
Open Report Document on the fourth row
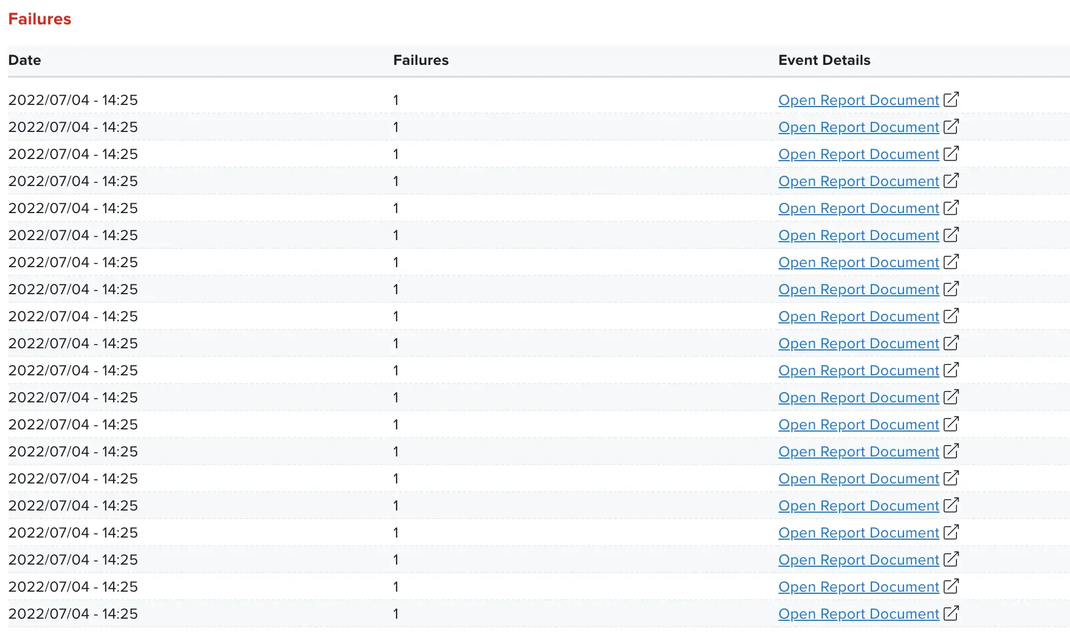tap(858, 181)
